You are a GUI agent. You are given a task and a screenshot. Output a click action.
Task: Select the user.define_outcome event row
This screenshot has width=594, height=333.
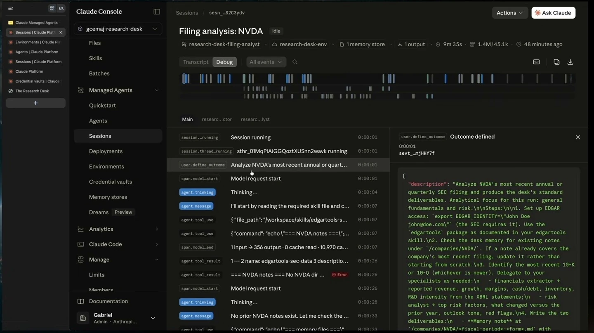(278, 165)
